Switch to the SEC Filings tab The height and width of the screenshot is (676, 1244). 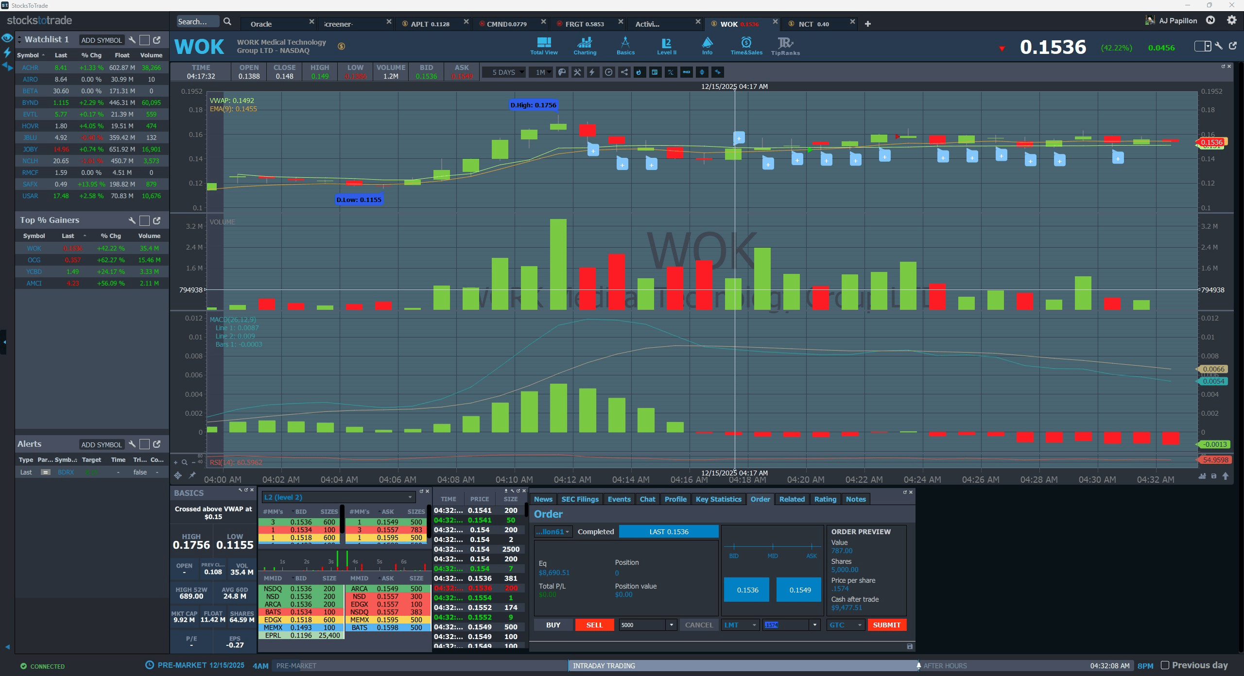tap(579, 499)
